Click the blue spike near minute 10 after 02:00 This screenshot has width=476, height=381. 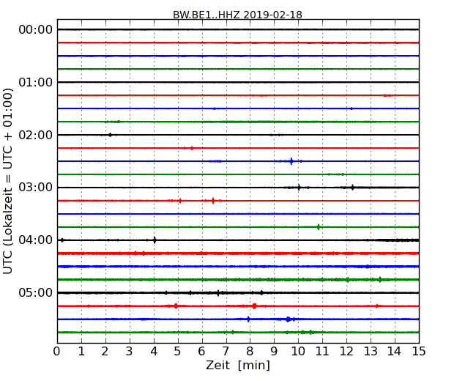[291, 161]
